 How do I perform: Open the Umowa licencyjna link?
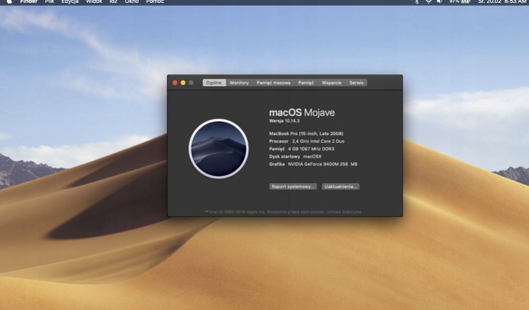pyautogui.click(x=344, y=212)
